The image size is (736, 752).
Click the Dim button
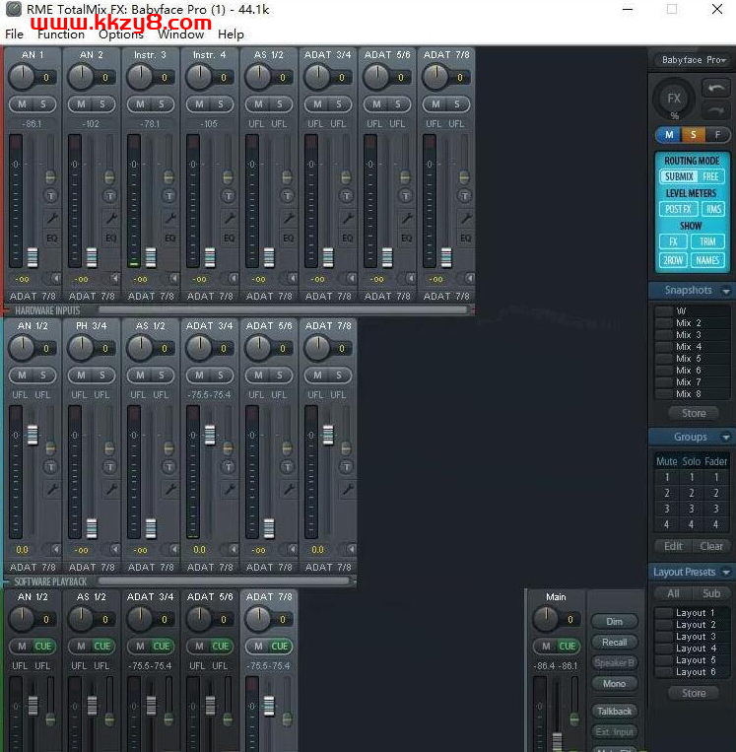coord(614,622)
